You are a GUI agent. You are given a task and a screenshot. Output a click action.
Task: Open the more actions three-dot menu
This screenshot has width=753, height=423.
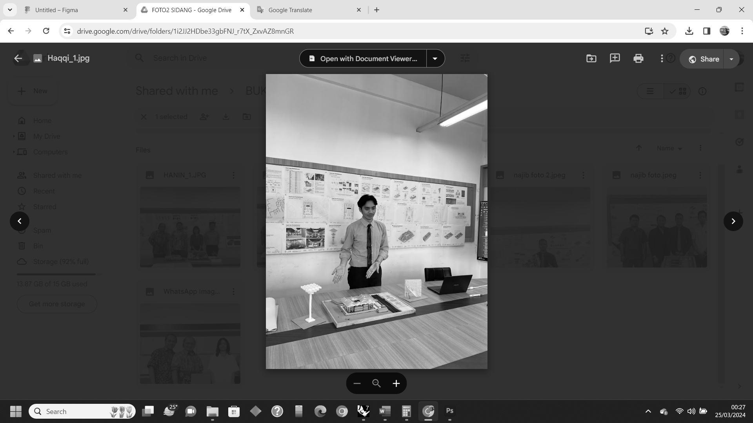coord(662,58)
